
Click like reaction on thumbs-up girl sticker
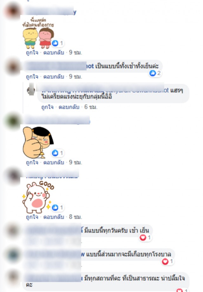(58, 153)
